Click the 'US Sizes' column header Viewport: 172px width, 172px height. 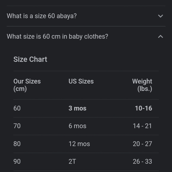81,81
